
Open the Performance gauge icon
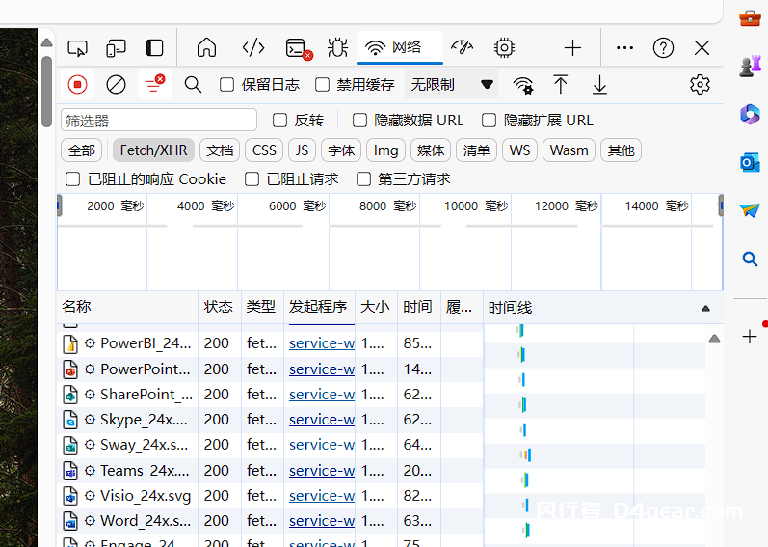point(463,47)
